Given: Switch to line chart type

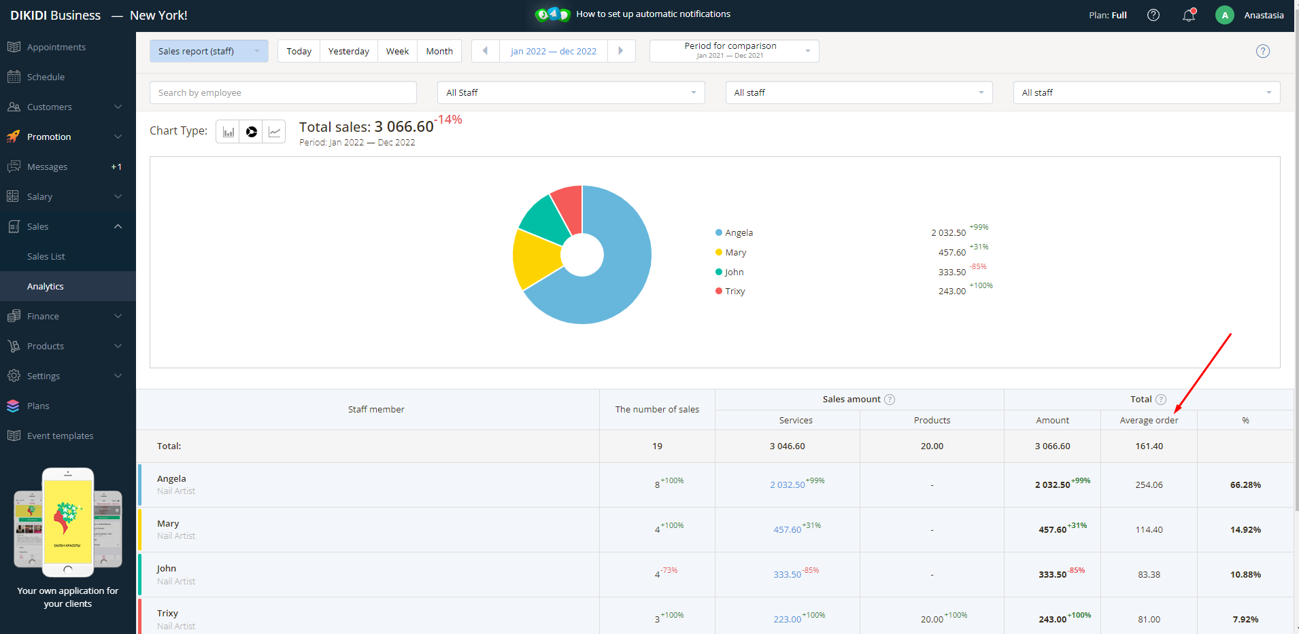Looking at the screenshot, I should click(x=274, y=132).
